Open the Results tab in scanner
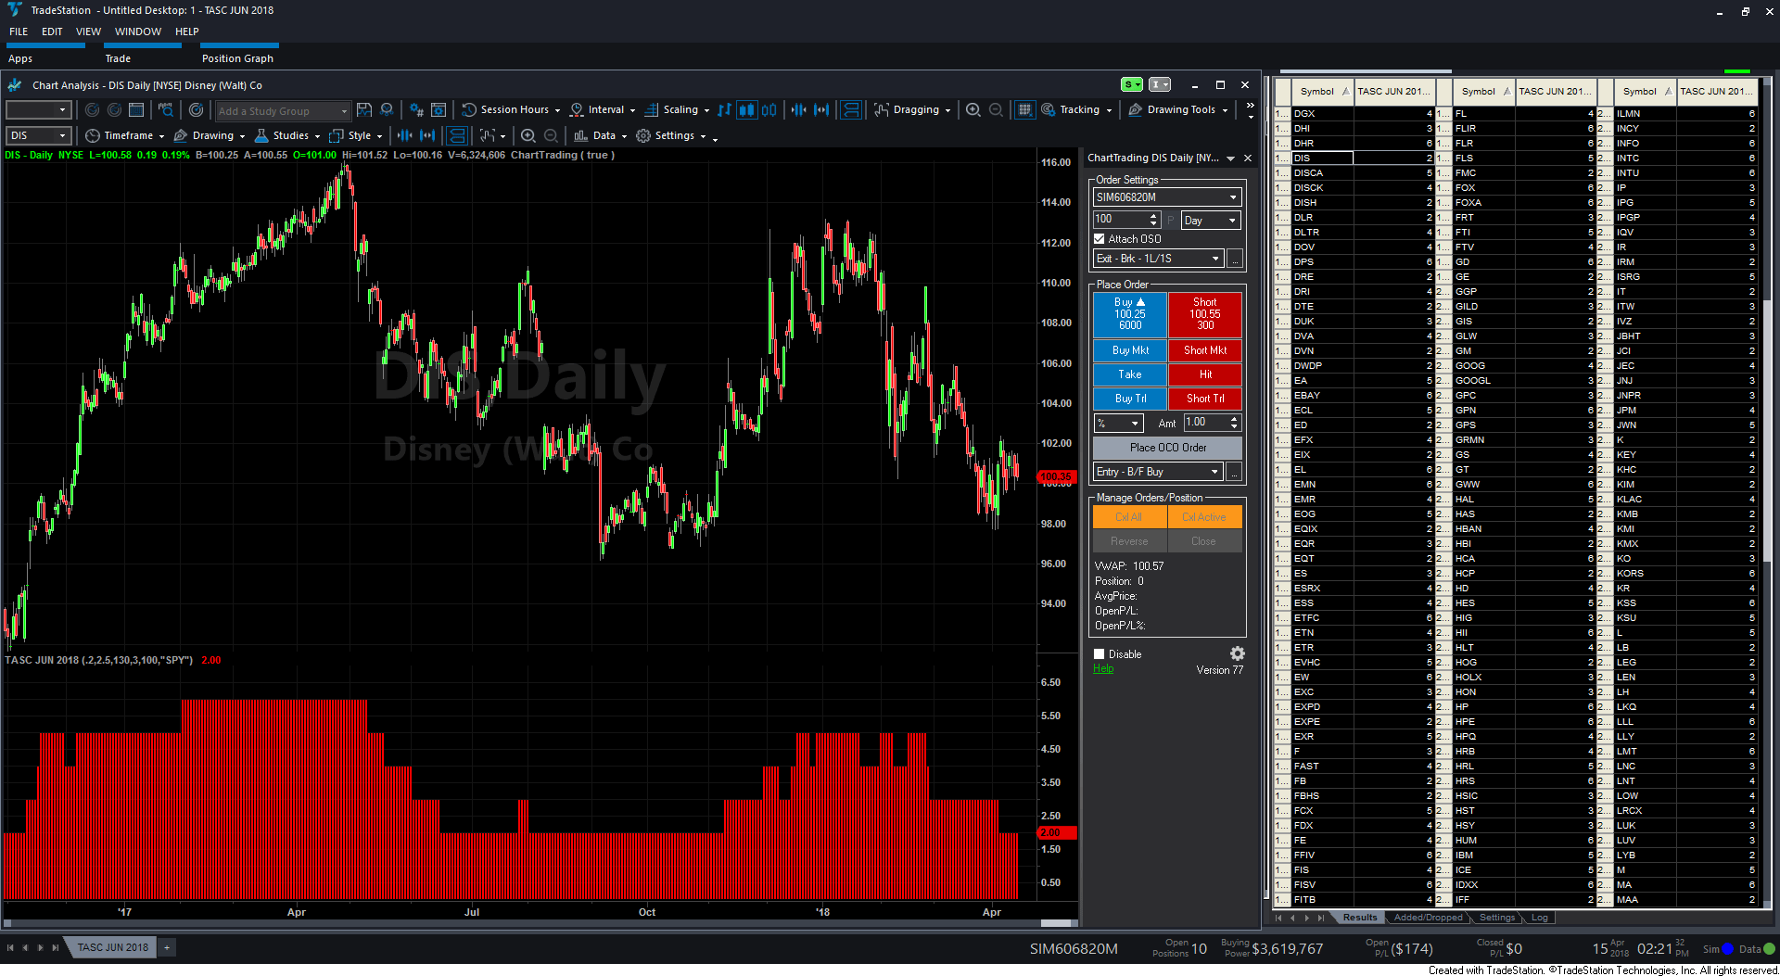This screenshot has width=1780, height=976. [1360, 918]
